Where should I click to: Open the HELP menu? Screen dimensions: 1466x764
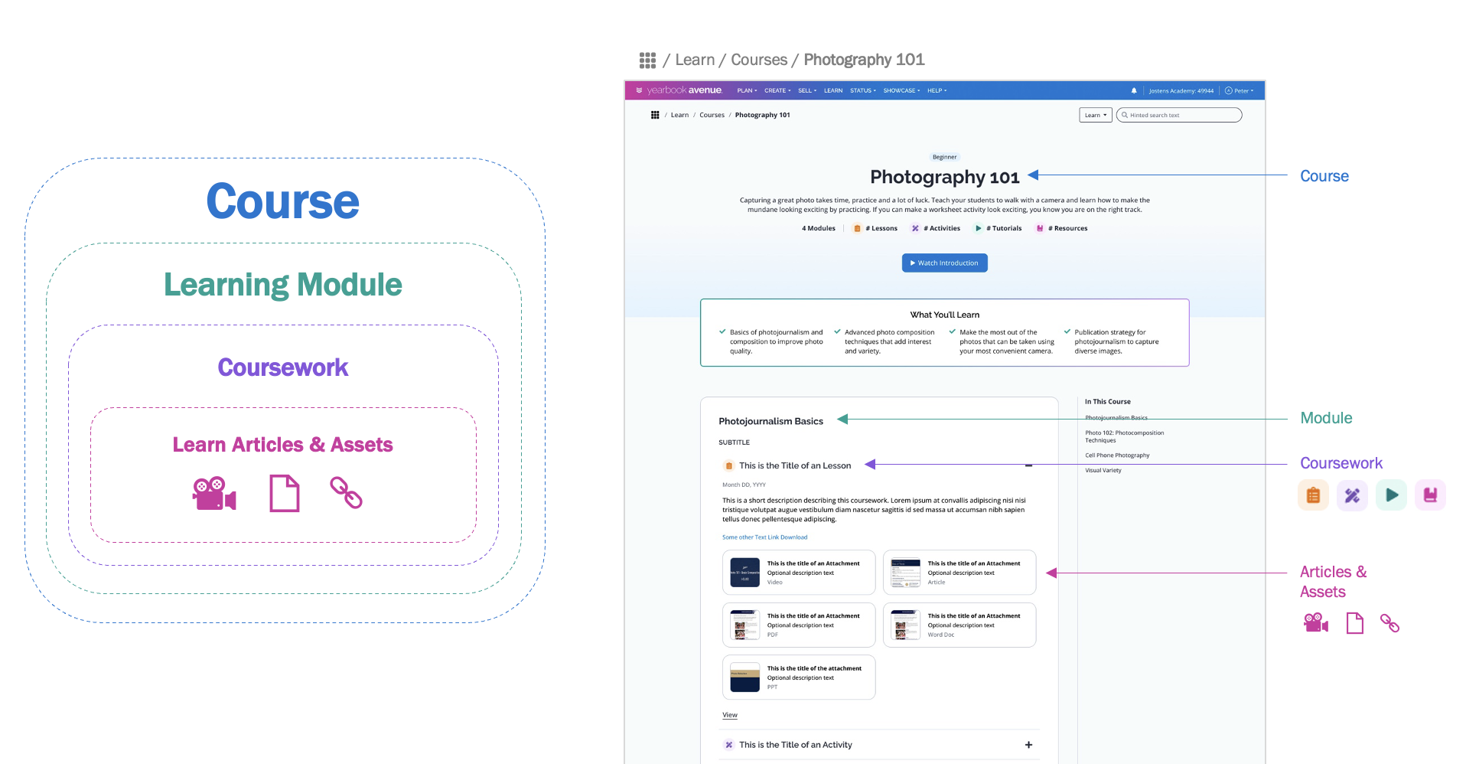click(x=937, y=90)
